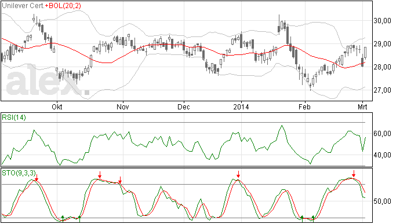400x224 pixels.
Task: Click the 28,00 price axis label
Action: [382, 67]
